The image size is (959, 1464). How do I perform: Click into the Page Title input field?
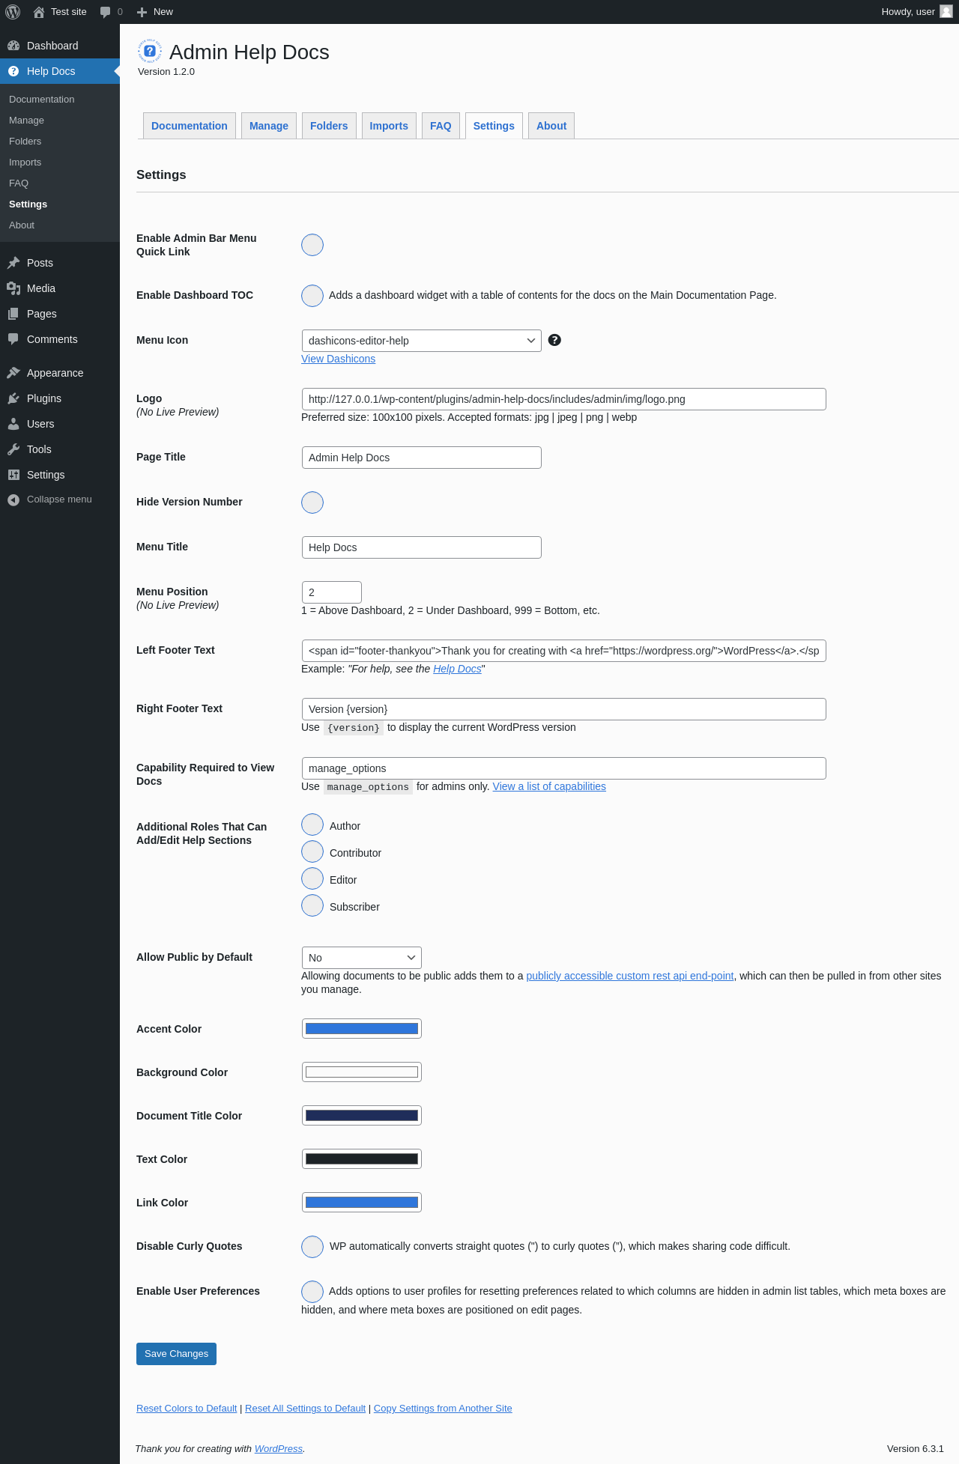coord(421,458)
